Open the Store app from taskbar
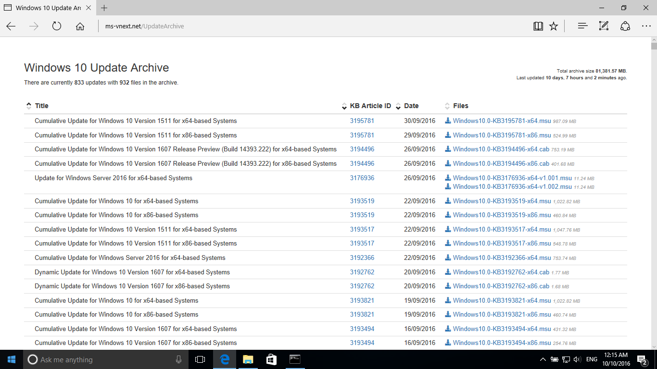Screen dimensions: 657x369 point(271,359)
